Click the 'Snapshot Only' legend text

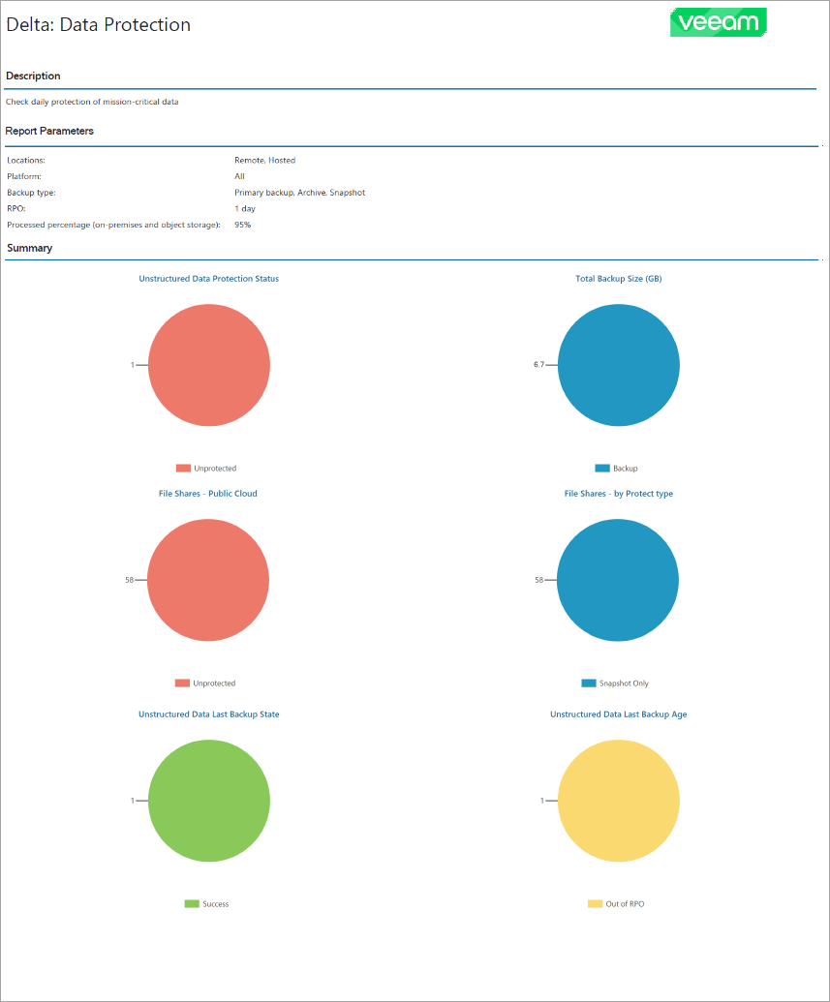pos(624,683)
